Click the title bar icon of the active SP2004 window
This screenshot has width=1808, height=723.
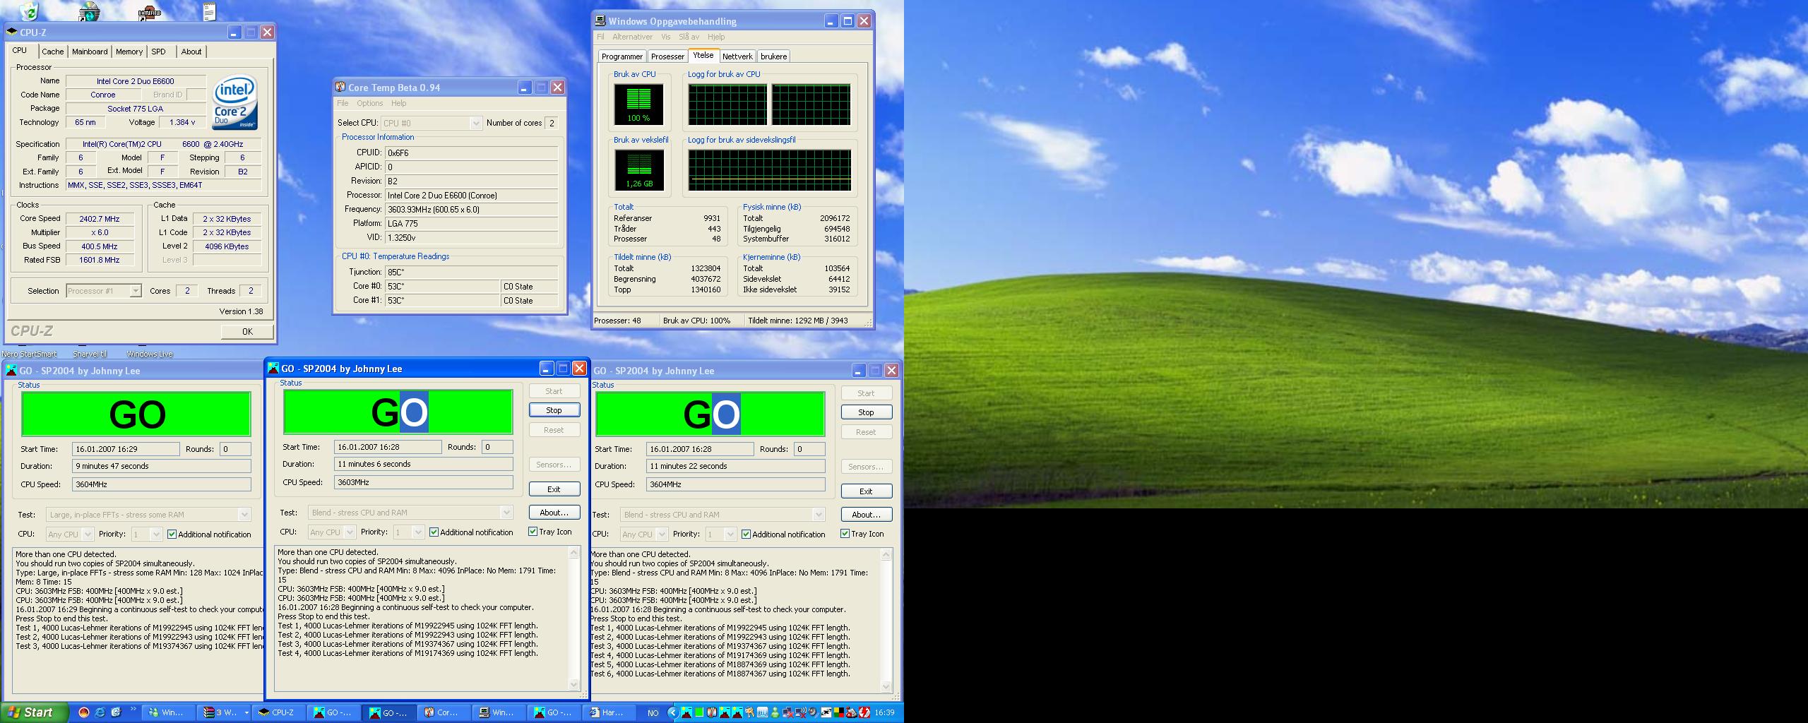pyautogui.click(x=273, y=369)
